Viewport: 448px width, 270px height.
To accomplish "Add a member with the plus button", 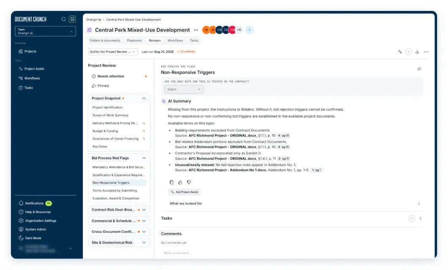I will tap(249, 30).
